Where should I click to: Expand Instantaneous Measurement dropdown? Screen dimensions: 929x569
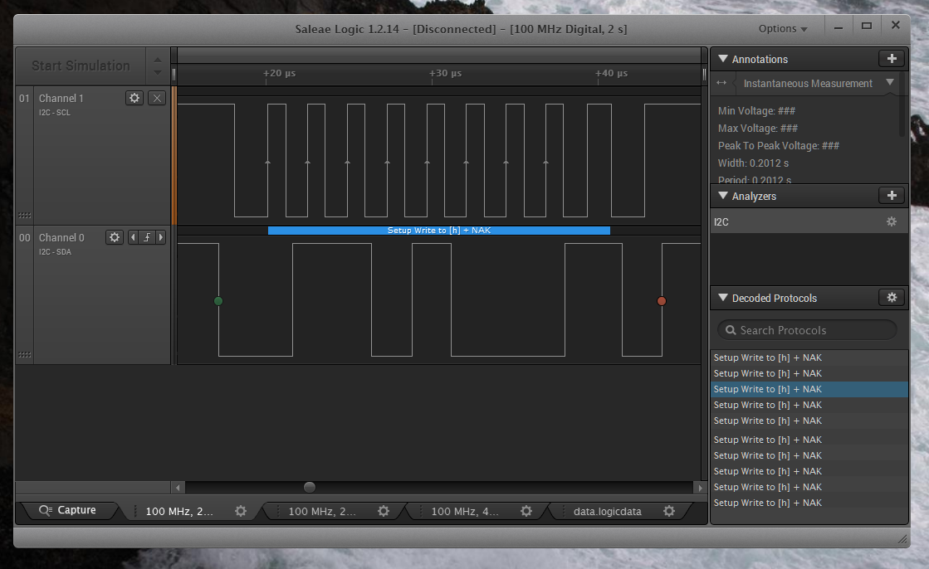tap(890, 83)
